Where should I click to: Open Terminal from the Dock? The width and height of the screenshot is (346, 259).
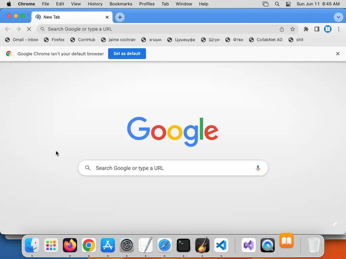(183, 245)
